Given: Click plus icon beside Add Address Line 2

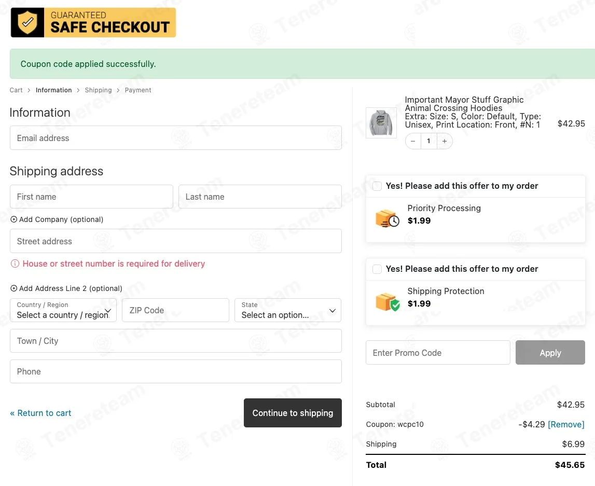Looking at the screenshot, I should pyautogui.click(x=13, y=288).
